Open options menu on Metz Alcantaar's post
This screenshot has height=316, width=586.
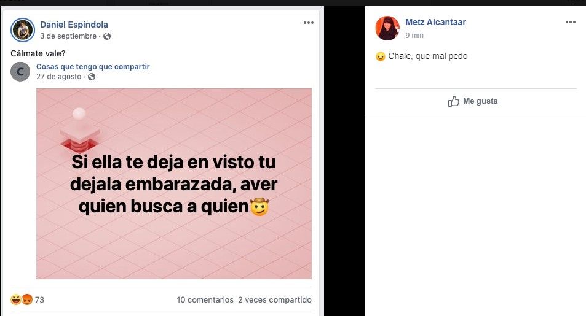coord(570,22)
